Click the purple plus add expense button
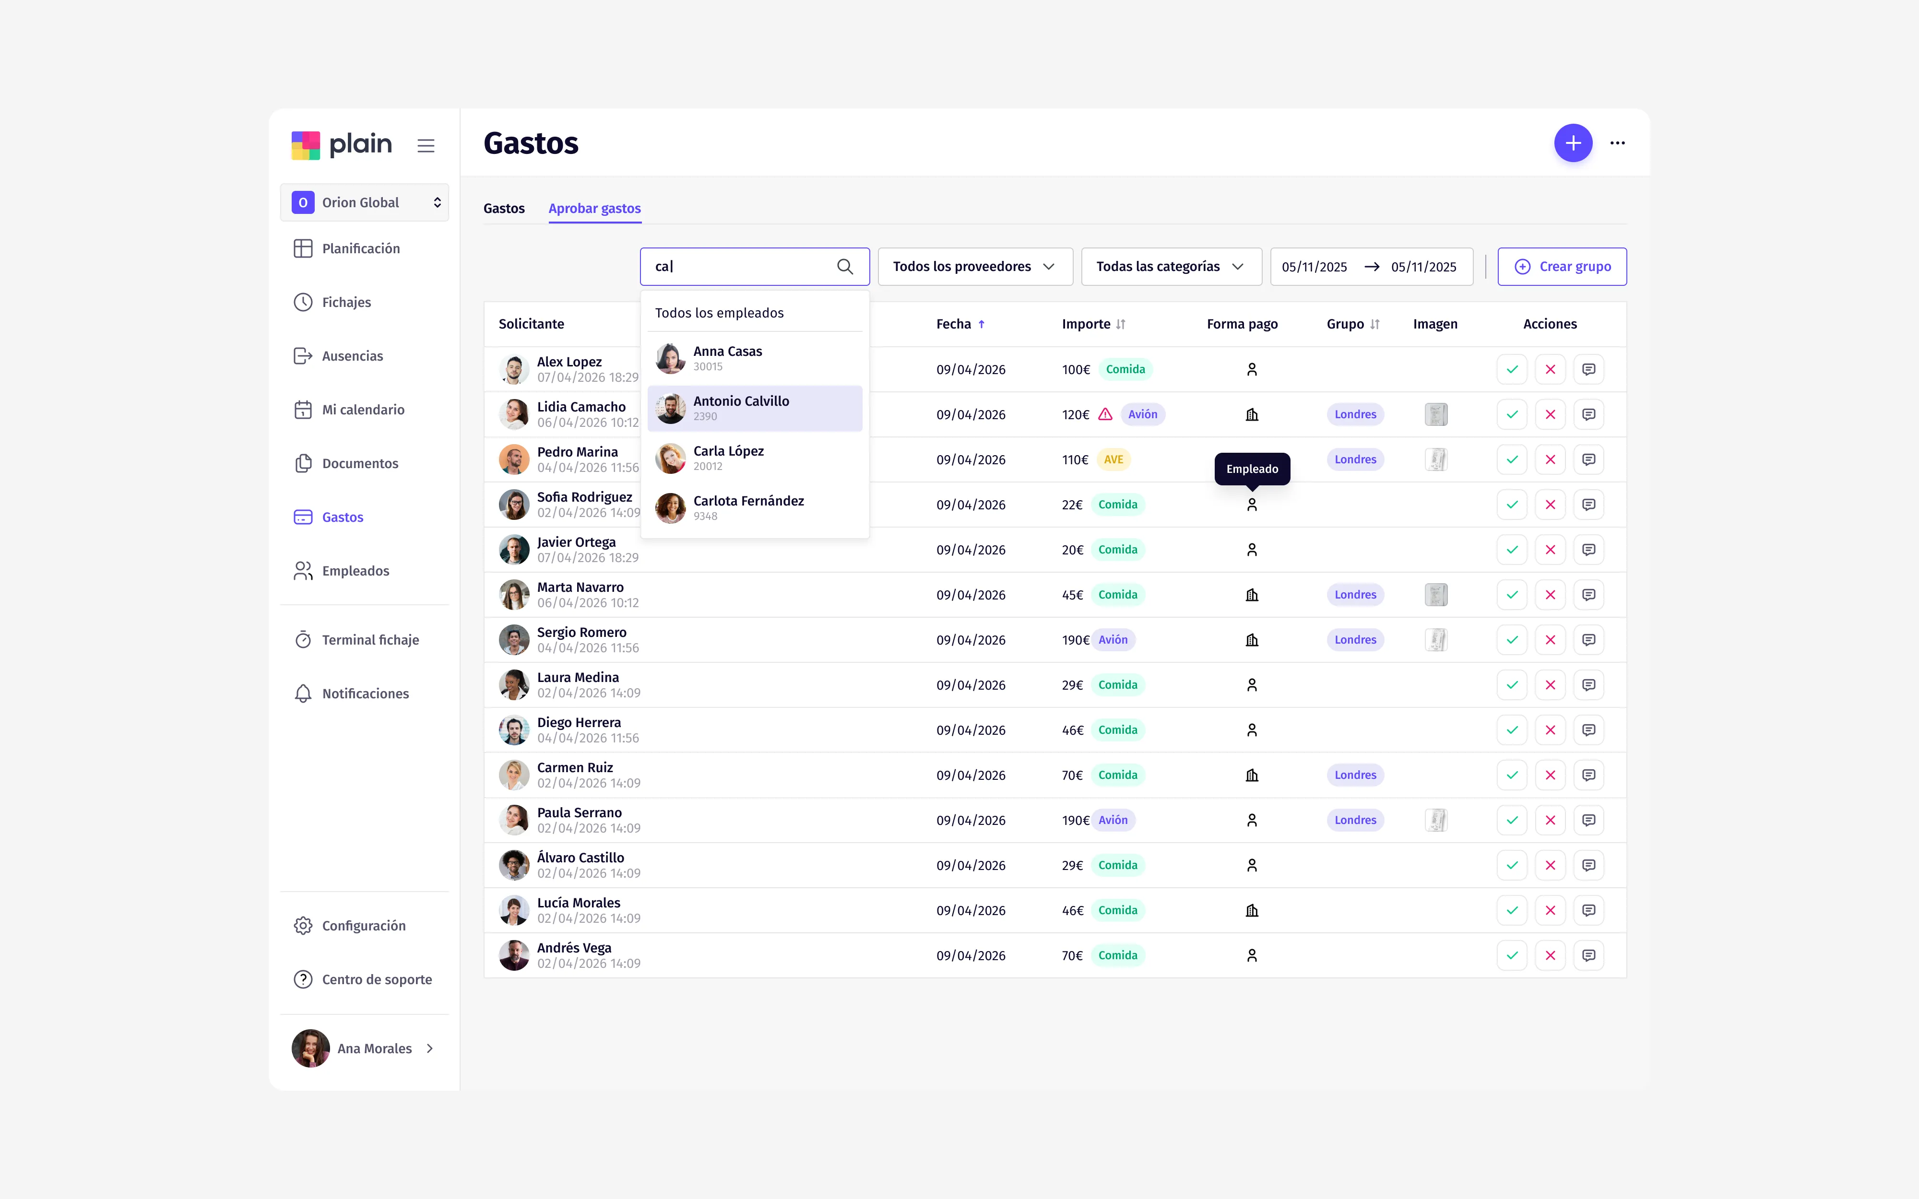The image size is (1919, 1199). [x=1573, y=143]
